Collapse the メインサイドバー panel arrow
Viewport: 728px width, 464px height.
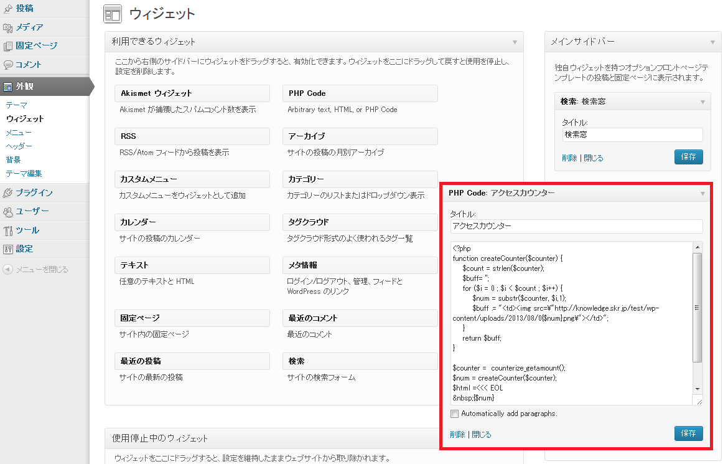click(712, 42)
